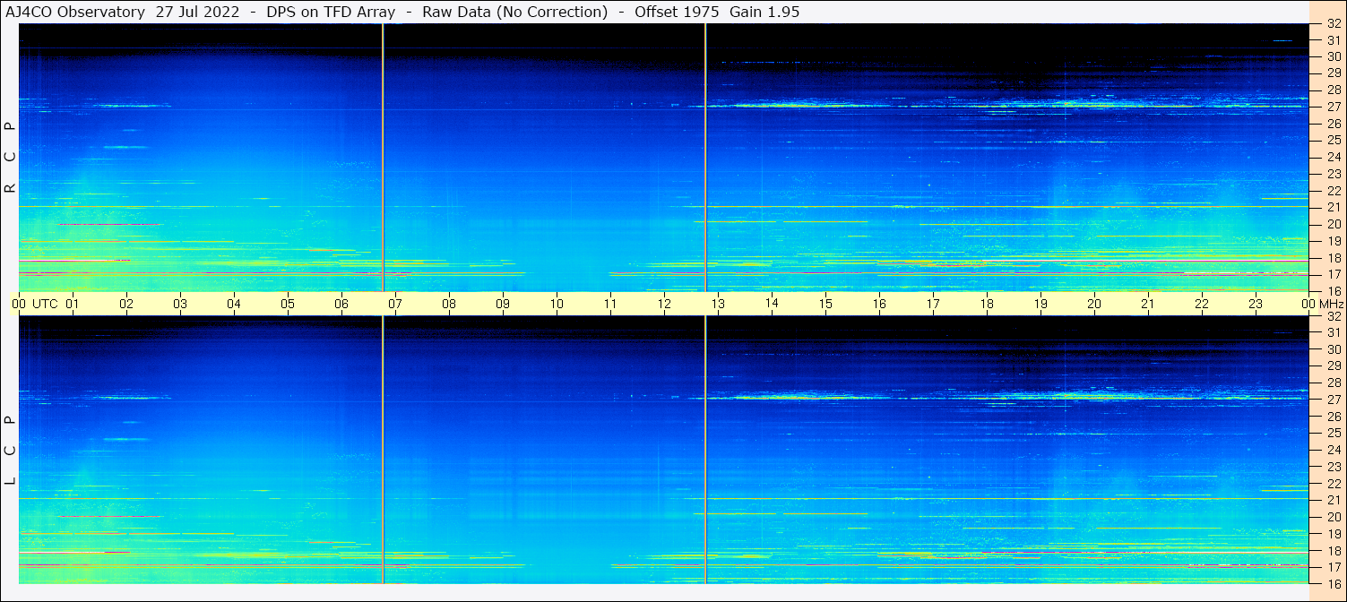1347x602 pixels.
Task: Click the "13" hour tick on the time axis
Action: (x=718, y=304)
